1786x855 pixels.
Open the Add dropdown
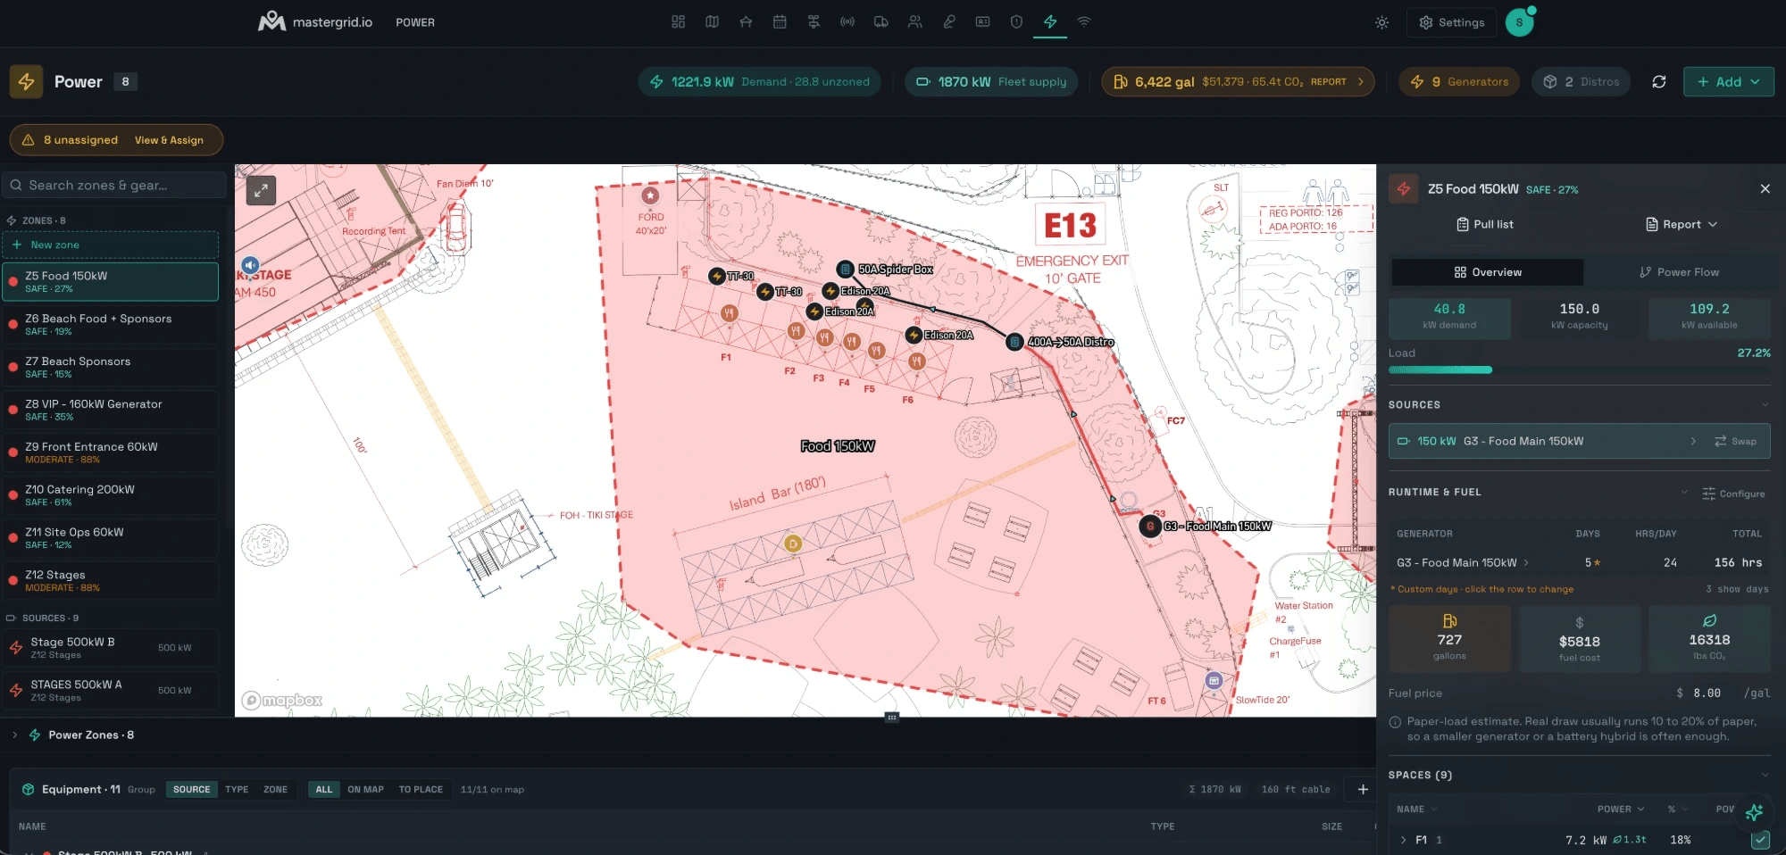(x=1728, y=81)
